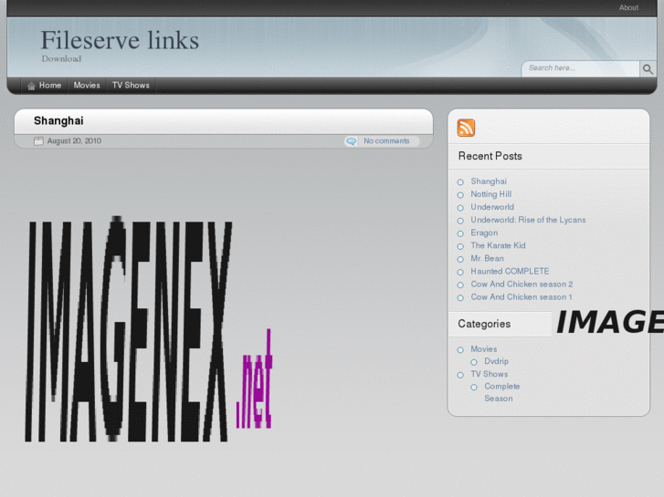
Task: Open the Underworld recent post
Action: coord(492,207)
